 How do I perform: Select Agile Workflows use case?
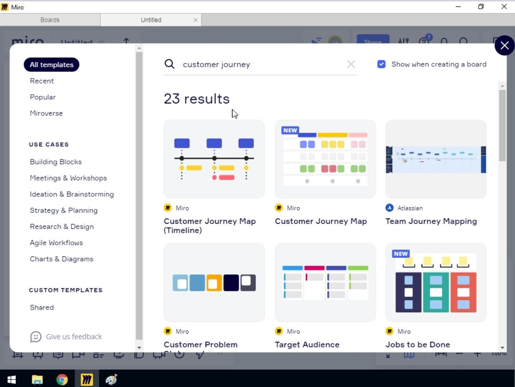click(57, 243)
